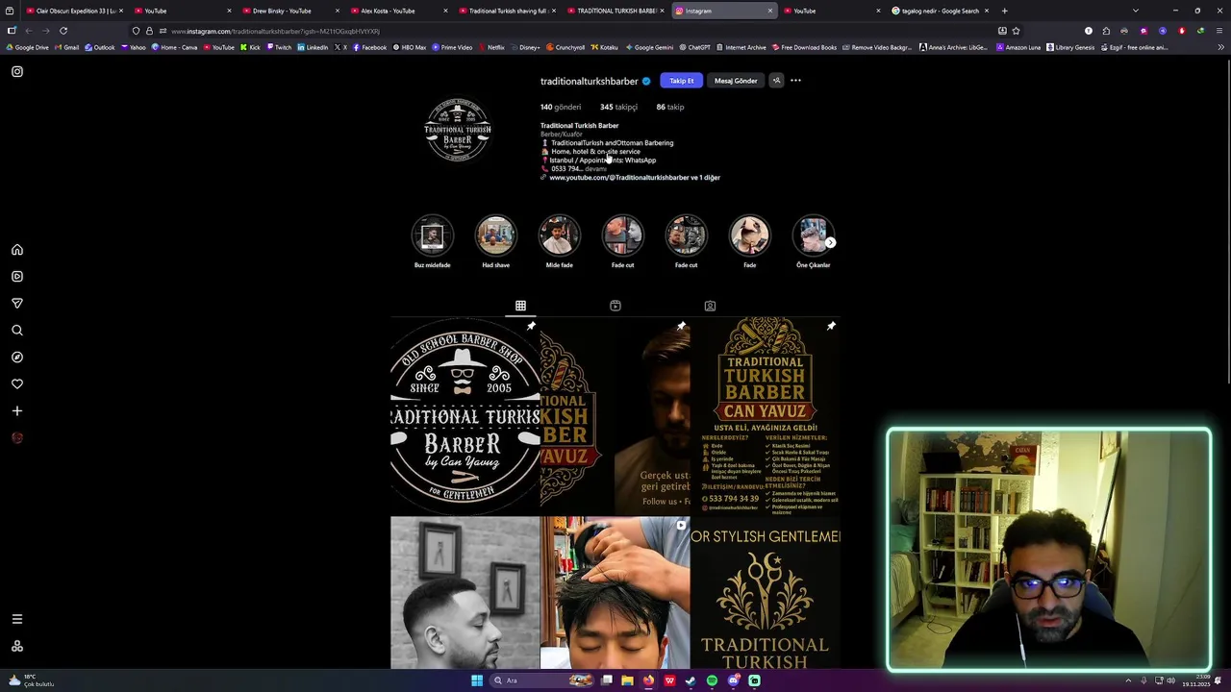Open the profile picture logo
This screenshot has width=1231, height=692.
[458, 129]
